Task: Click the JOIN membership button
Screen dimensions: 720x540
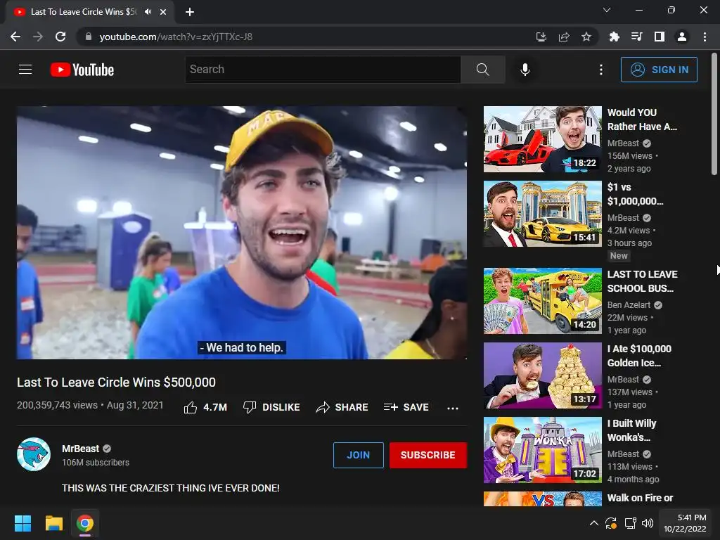Action: click(x=358, y=455)
